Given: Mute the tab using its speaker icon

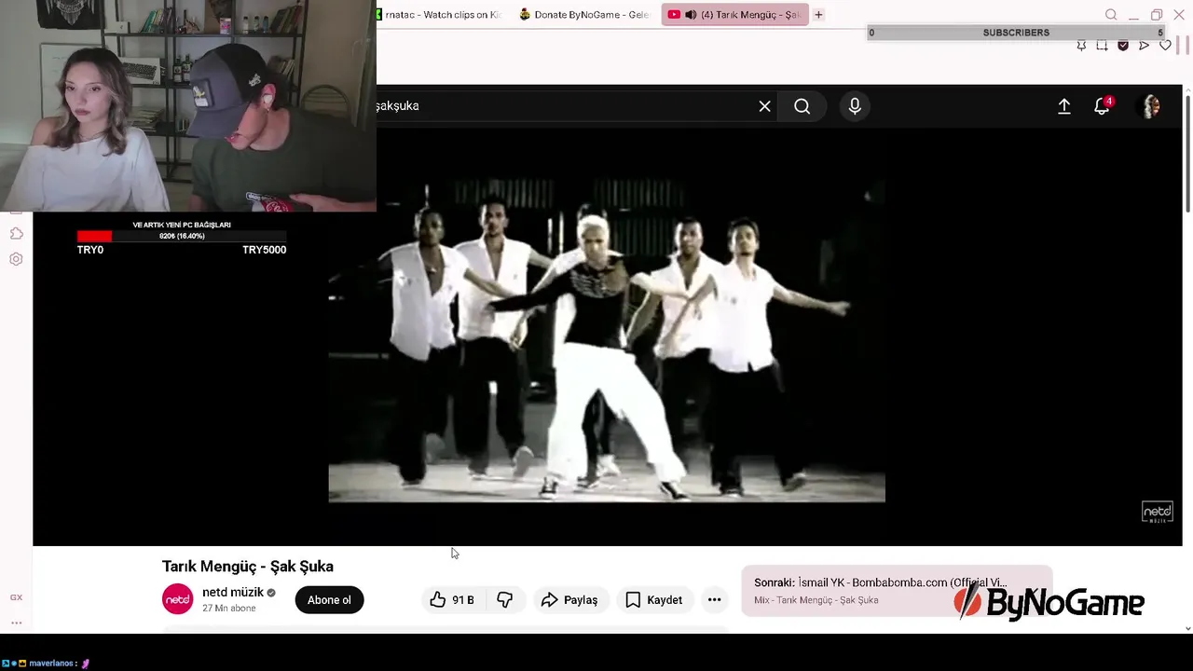Looking at the screenshot, I should (x=691, y=15).
